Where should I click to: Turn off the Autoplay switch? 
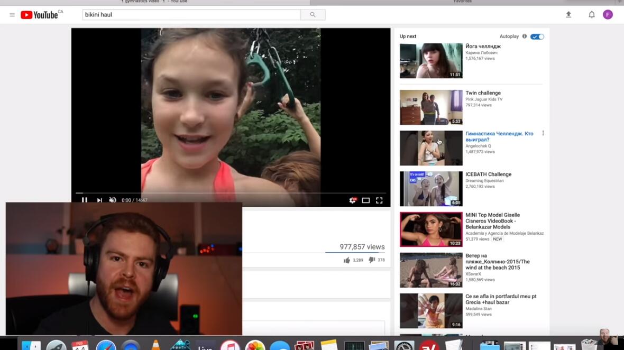(537, 36)
